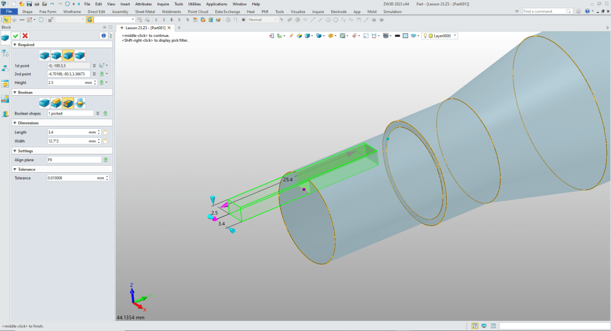Select the first Boolean base option
The image size is (611, 331).
[x=44, y=103]
